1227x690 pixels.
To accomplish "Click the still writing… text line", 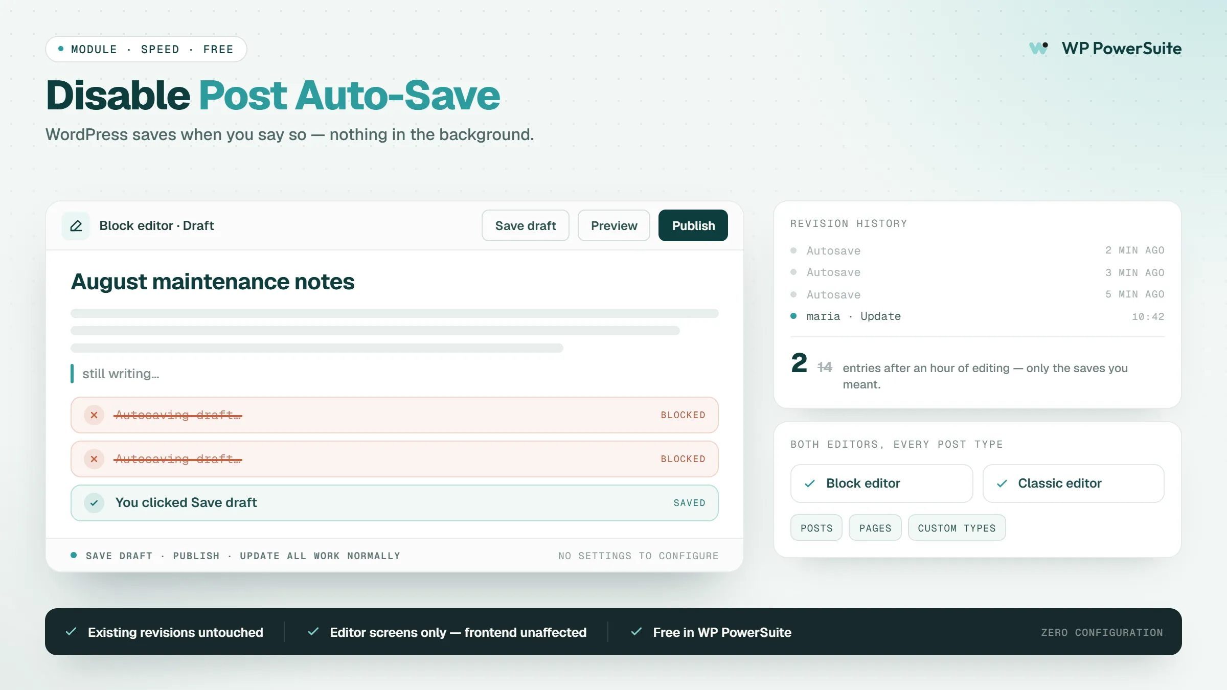I will 121,374.
